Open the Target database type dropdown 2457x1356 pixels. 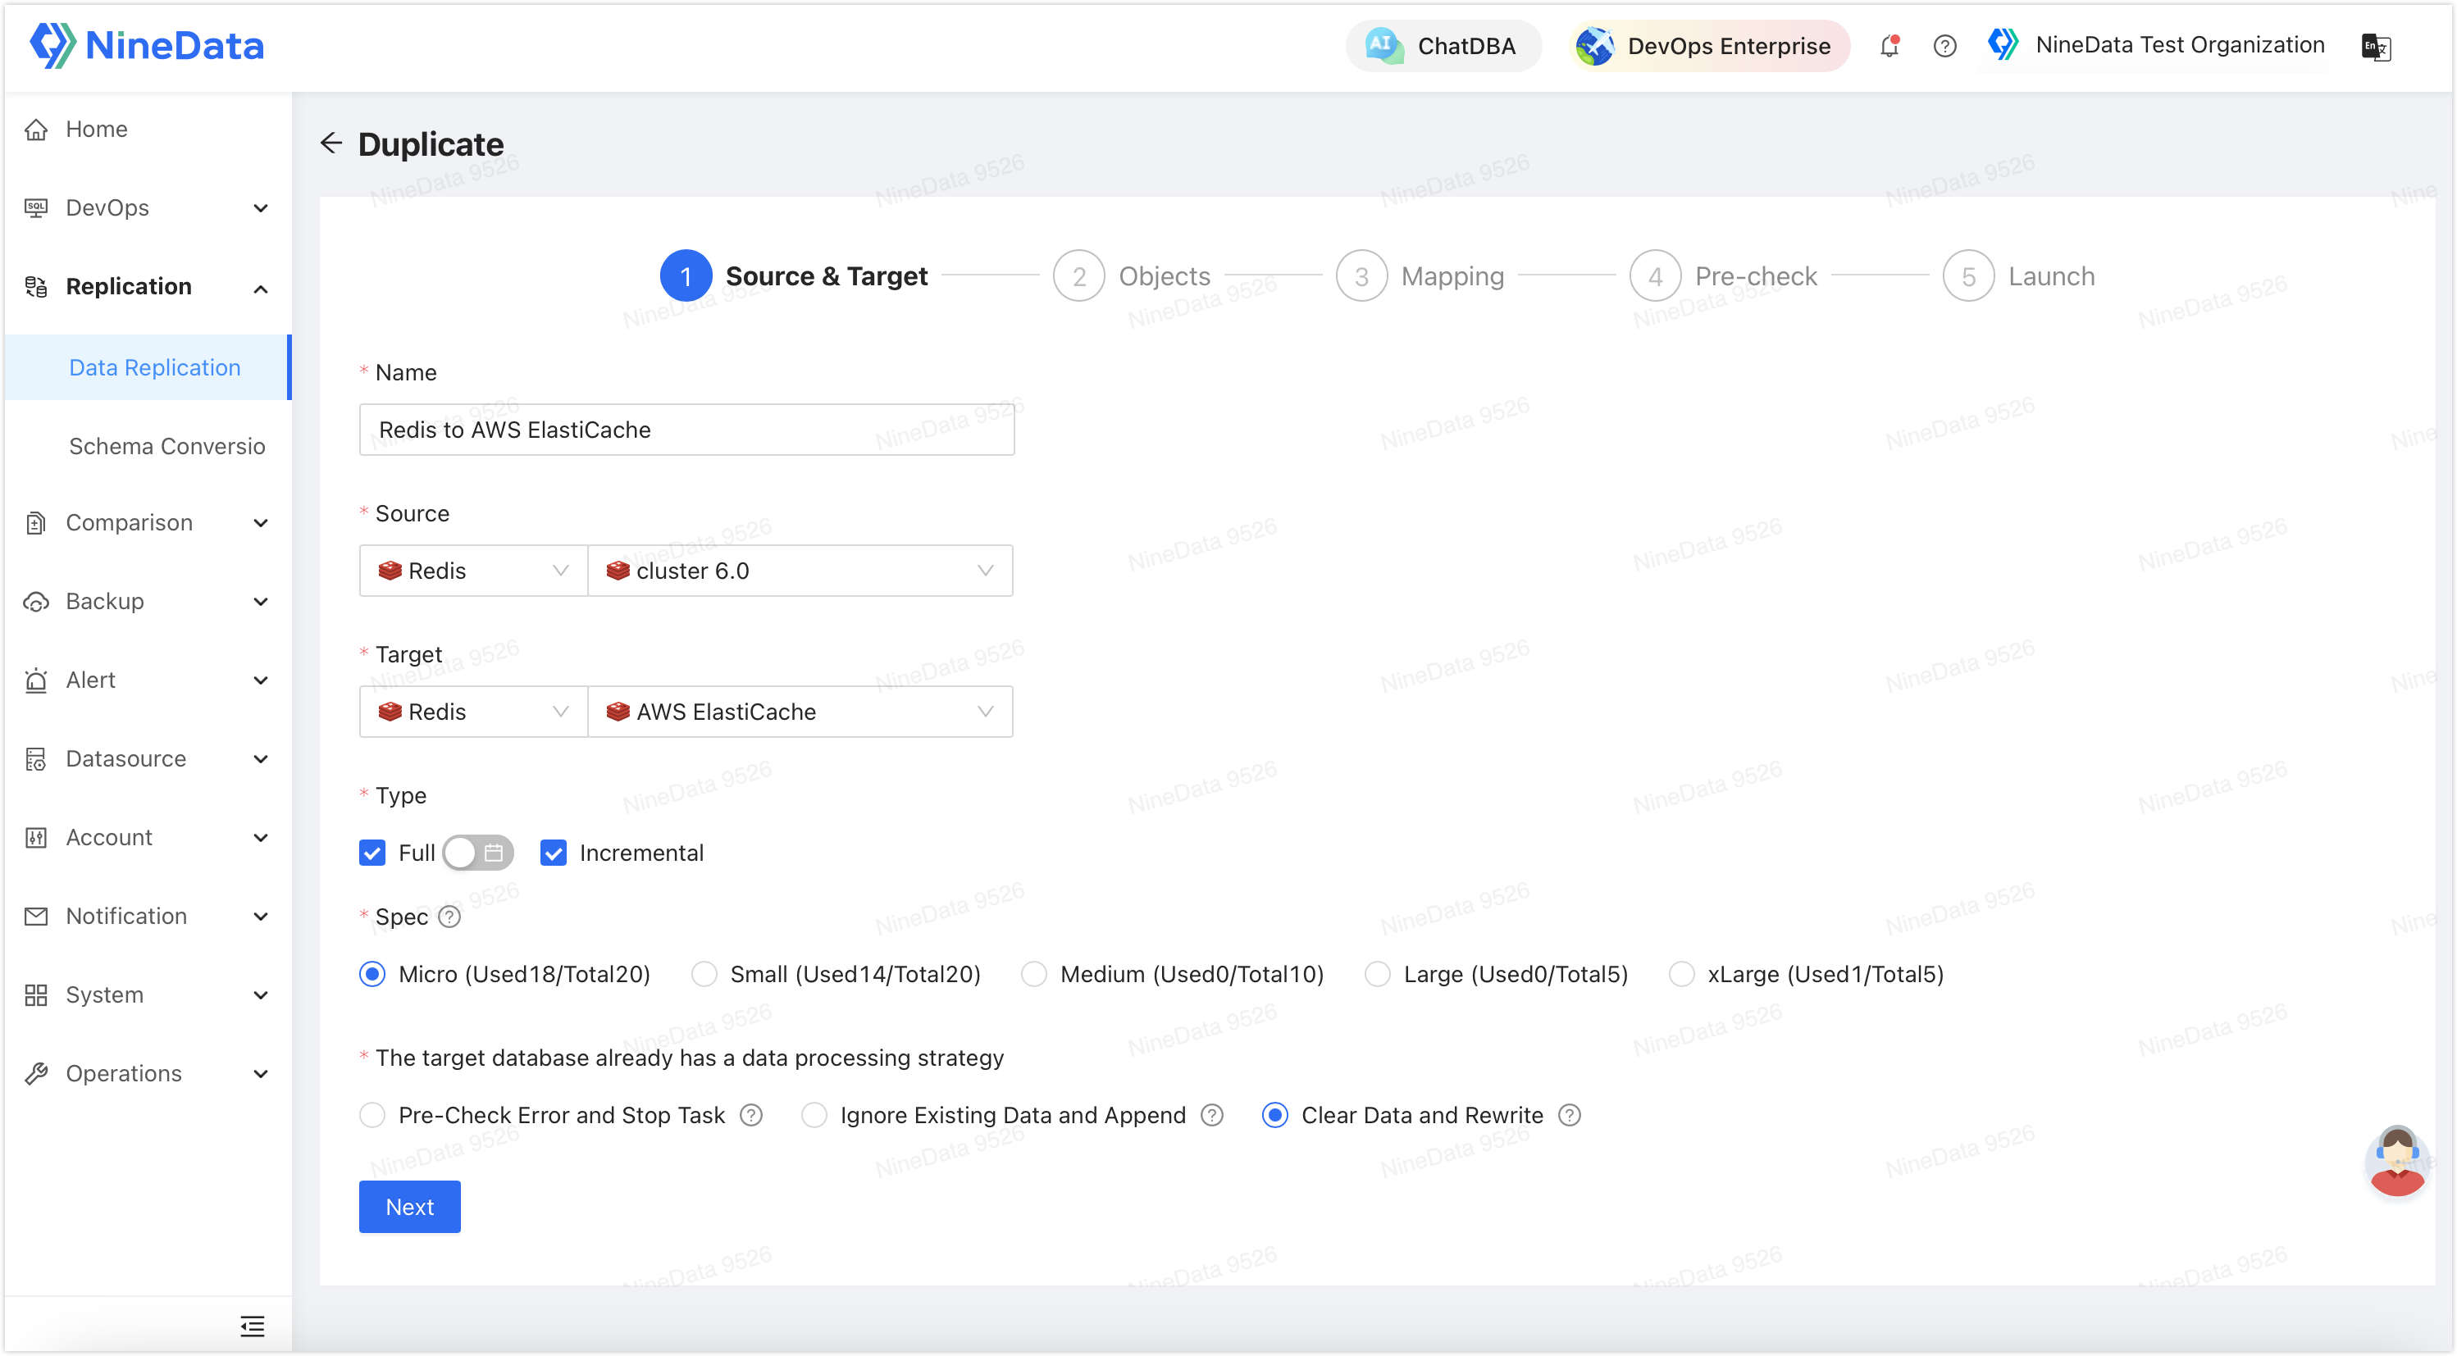click(x=473, y=712)
